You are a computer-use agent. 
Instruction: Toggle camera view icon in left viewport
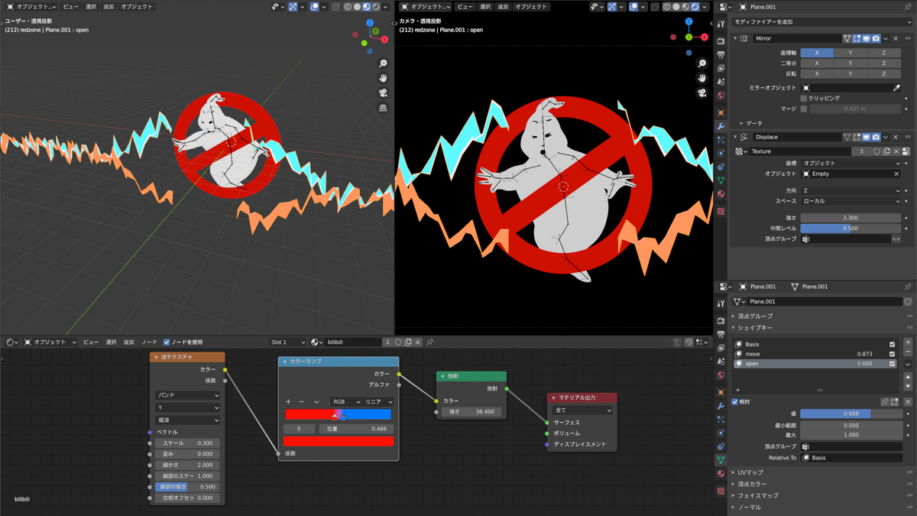coord(383,92)
